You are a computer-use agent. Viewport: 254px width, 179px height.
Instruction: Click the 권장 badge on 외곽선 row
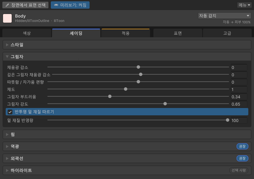coord(242,158)
